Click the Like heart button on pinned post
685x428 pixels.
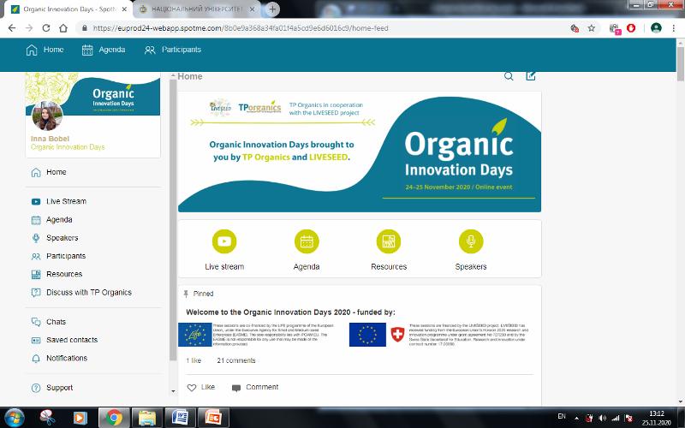201,388
